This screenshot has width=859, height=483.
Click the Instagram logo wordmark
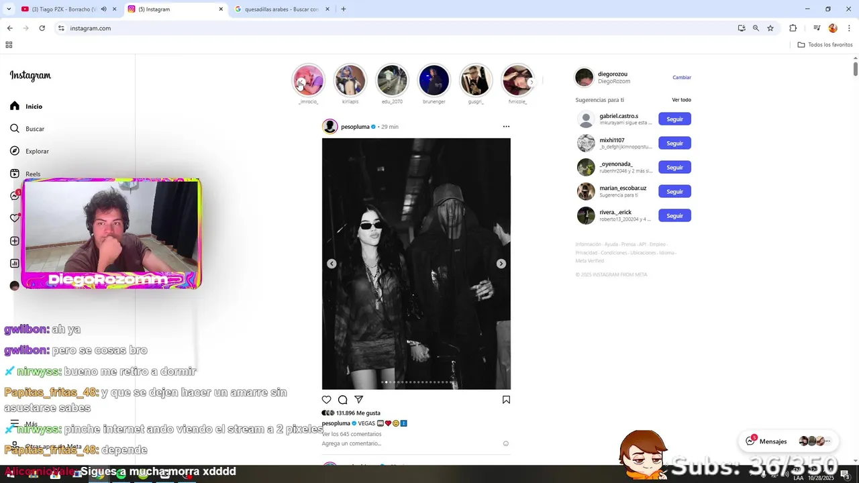click(x=30, y=75)
